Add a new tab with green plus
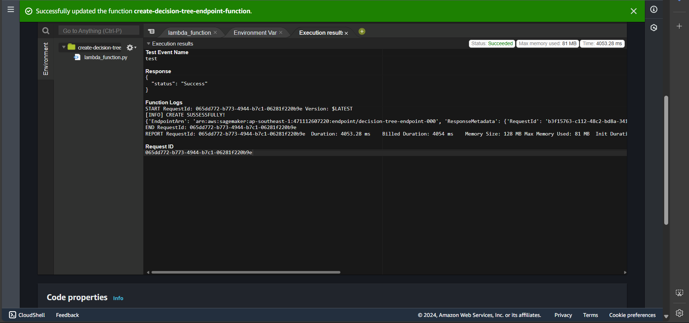Image resolution: width=689 pixels, height=323 pixels. coord(362,32)
